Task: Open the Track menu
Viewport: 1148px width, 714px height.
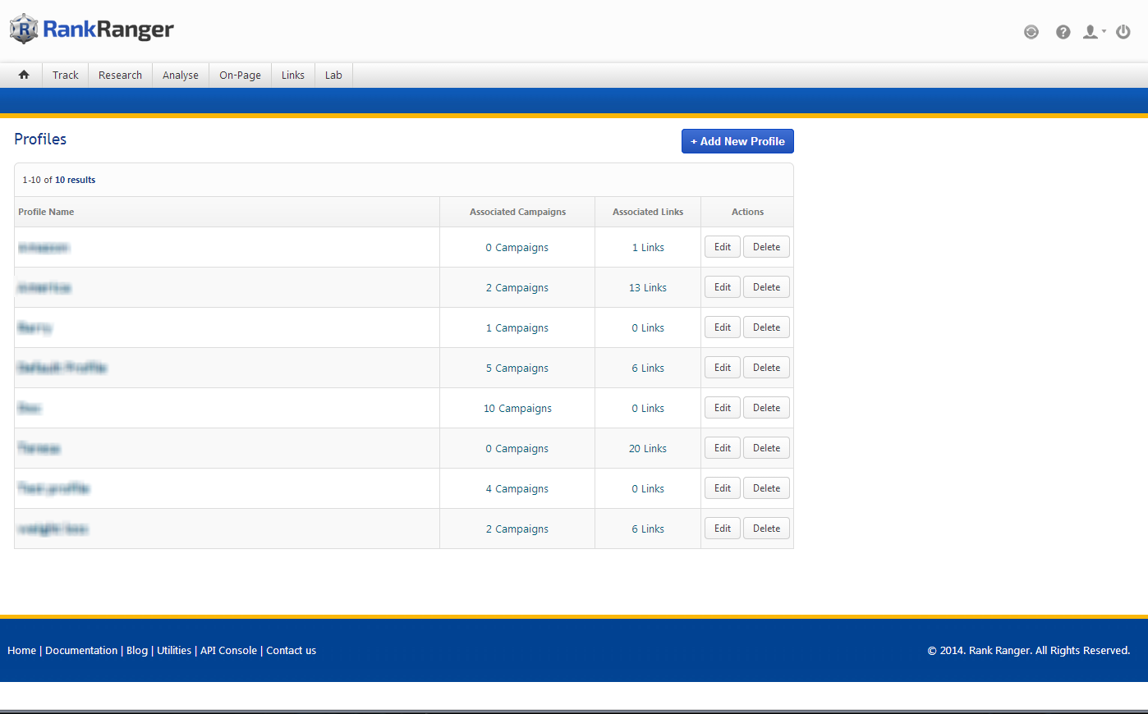Action: (66, 75)
